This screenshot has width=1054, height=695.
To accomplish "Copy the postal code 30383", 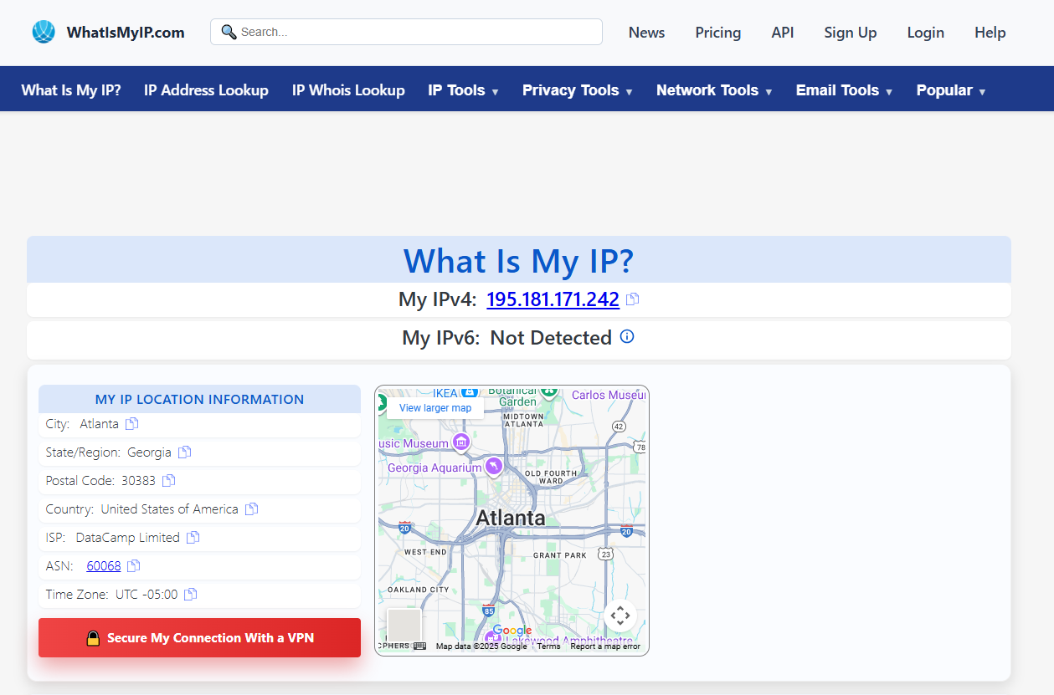I will tap(168, 480).
